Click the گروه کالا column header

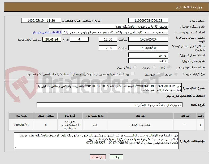tap(70, 116)
